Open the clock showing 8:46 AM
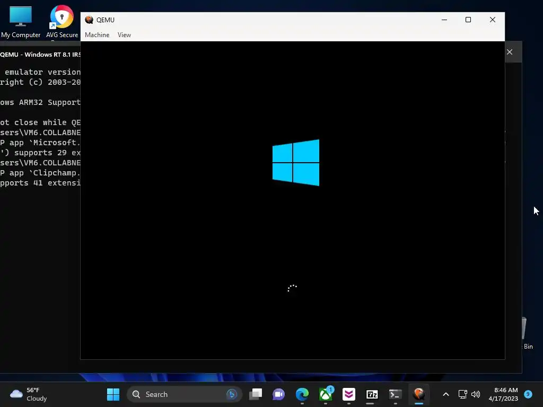 coord(503,394)
